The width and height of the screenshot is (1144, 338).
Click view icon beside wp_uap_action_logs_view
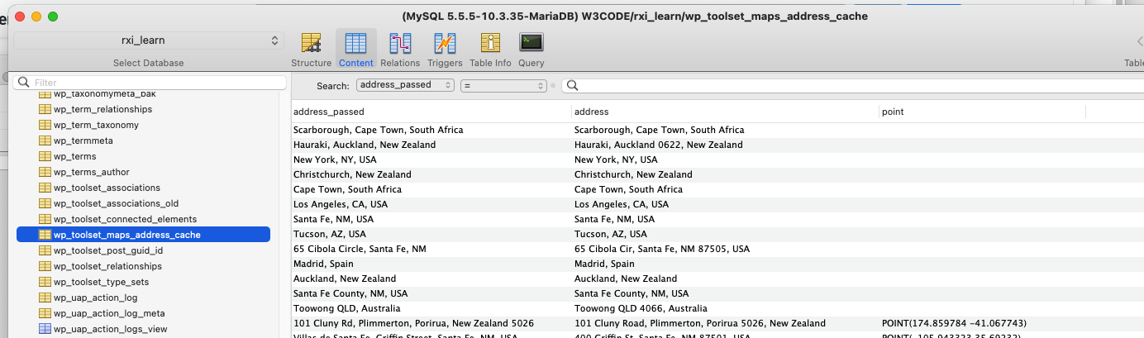pos(45,329)
